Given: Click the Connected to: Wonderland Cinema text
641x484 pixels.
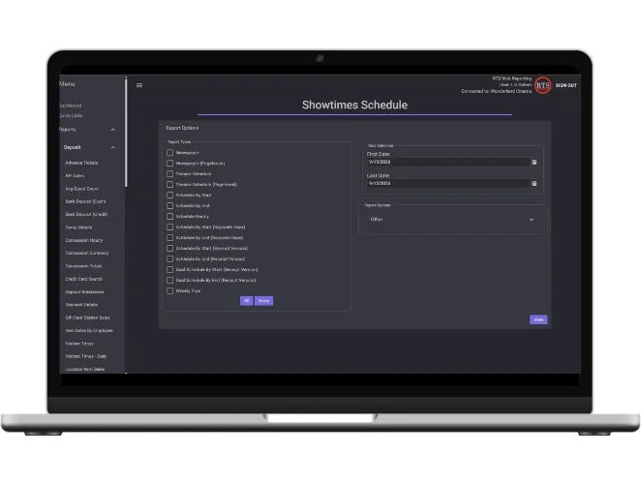Looking at the screenshot, I should (x=497, y=91).
